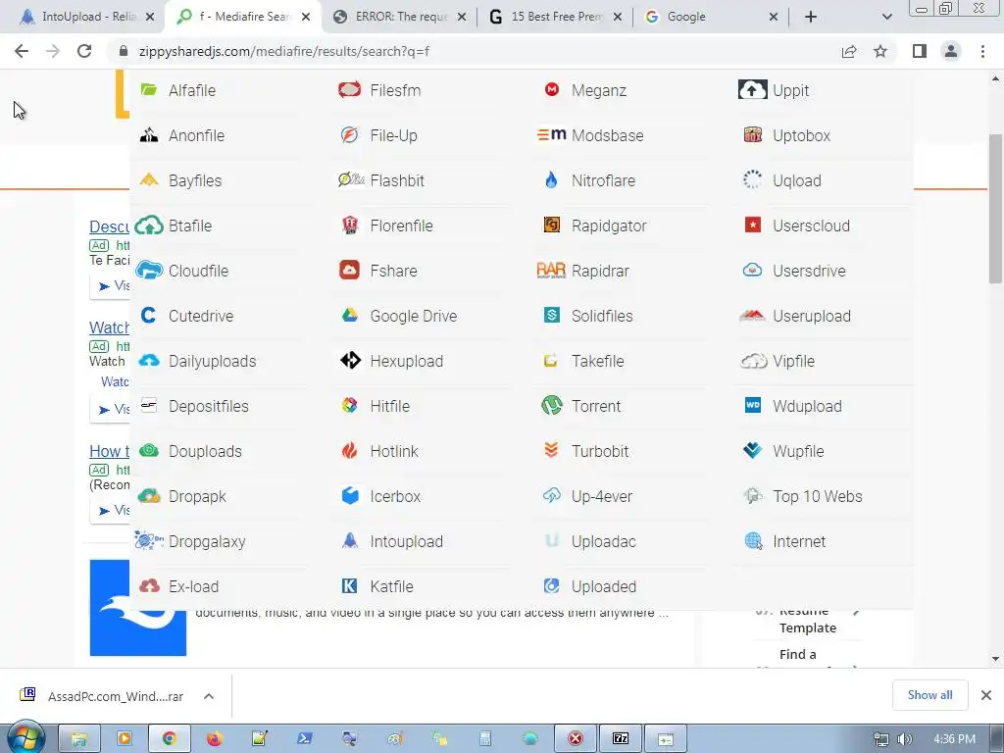Open File Explorer from taskbar
The image size is (1004, 753).
coord(78,739)
